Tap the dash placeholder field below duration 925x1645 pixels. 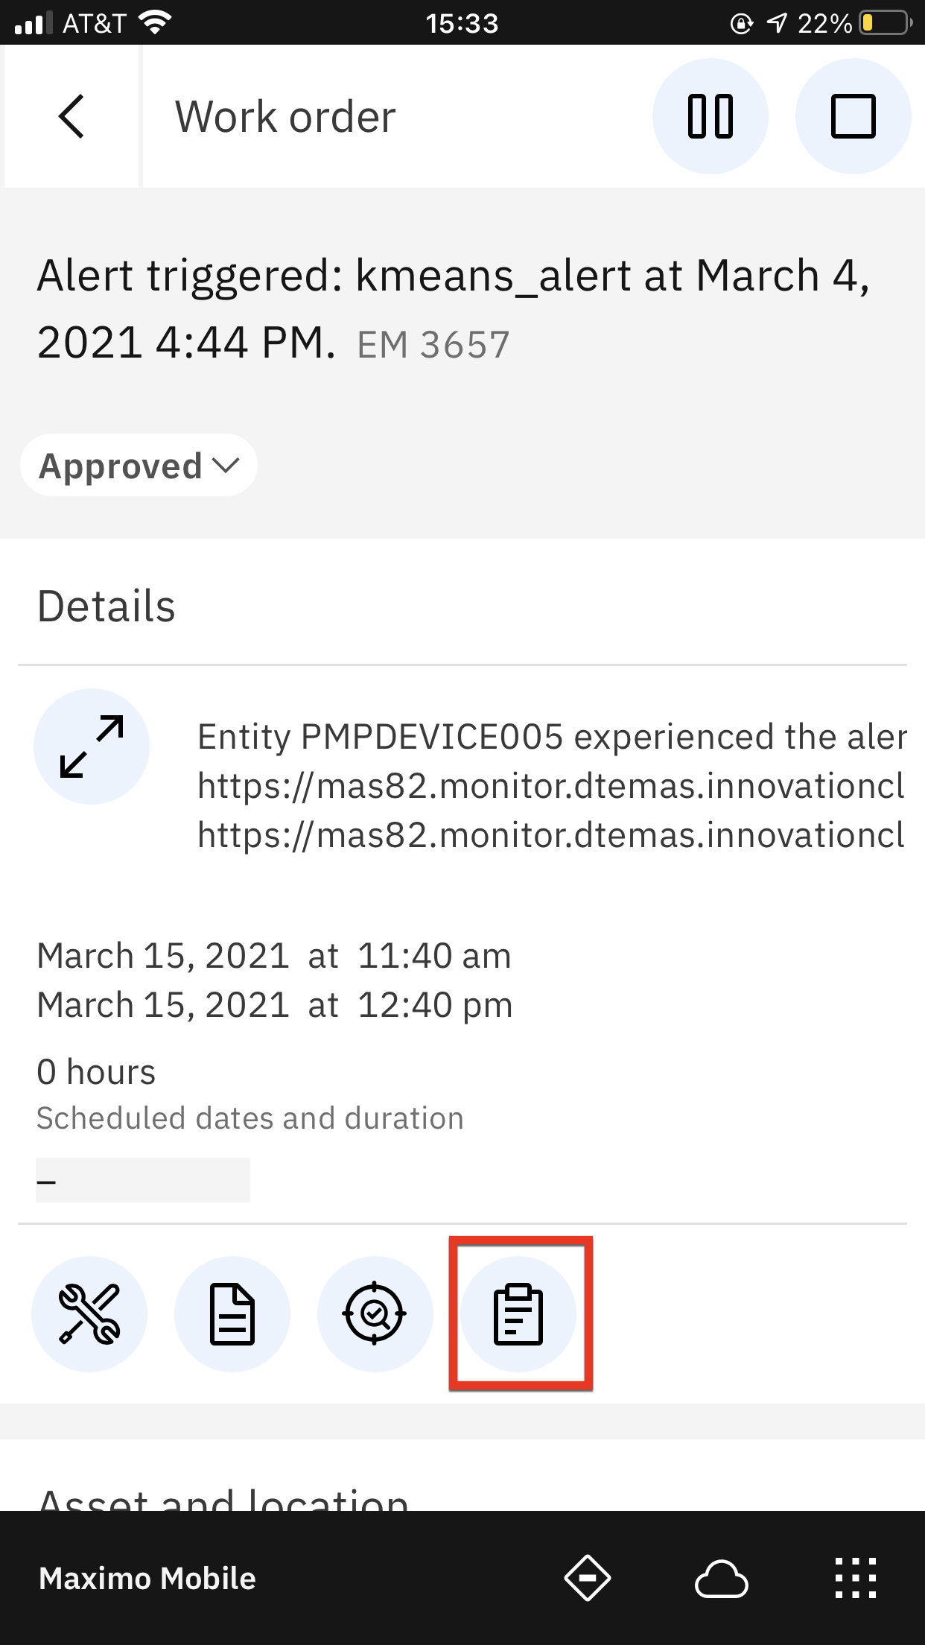click(143, 1180)
